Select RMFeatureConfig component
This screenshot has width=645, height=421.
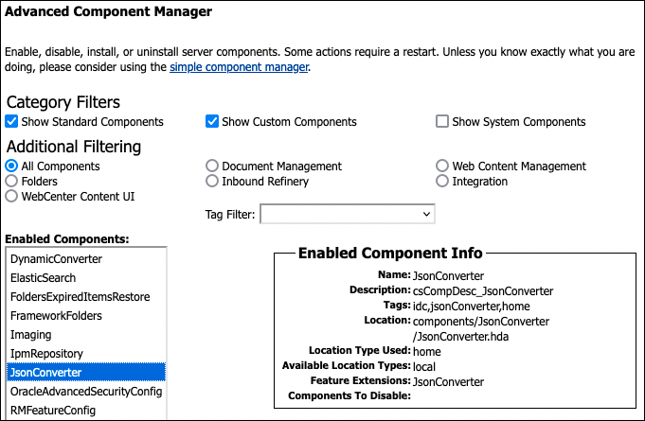tap(86, 411)
